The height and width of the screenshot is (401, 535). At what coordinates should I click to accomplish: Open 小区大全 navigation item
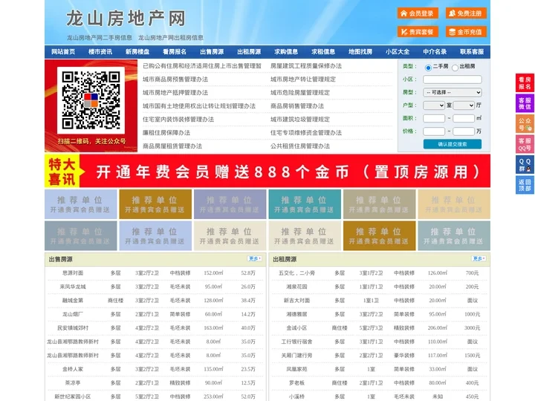click(x=398, y=52)
